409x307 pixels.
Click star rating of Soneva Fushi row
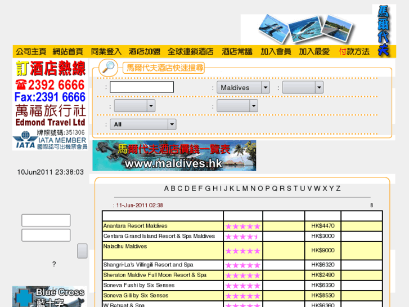coord(243,286)
